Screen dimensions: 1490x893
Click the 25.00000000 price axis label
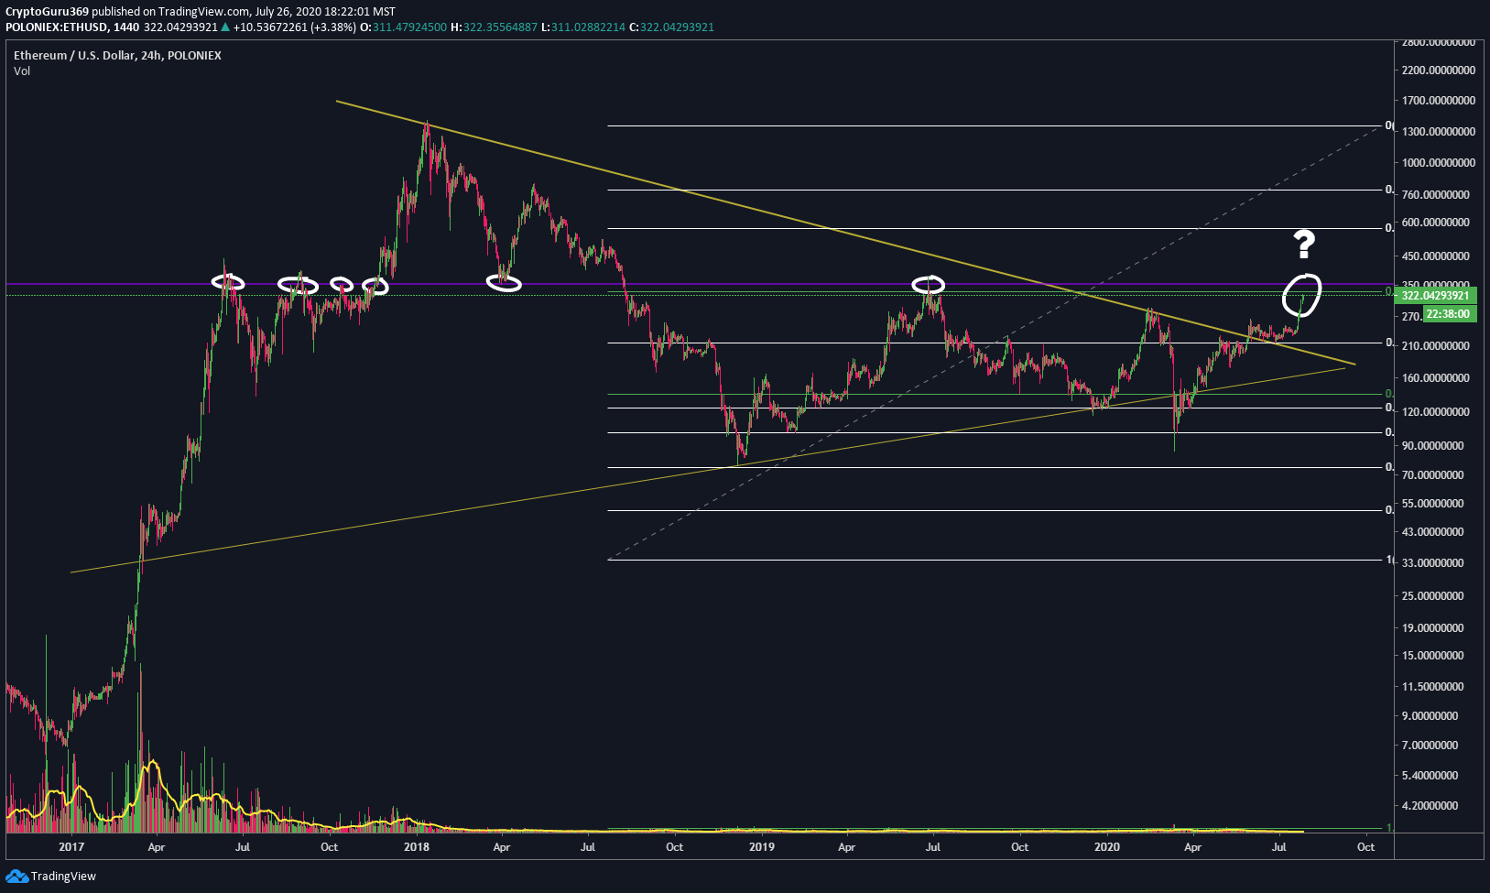coord(1433,596)
